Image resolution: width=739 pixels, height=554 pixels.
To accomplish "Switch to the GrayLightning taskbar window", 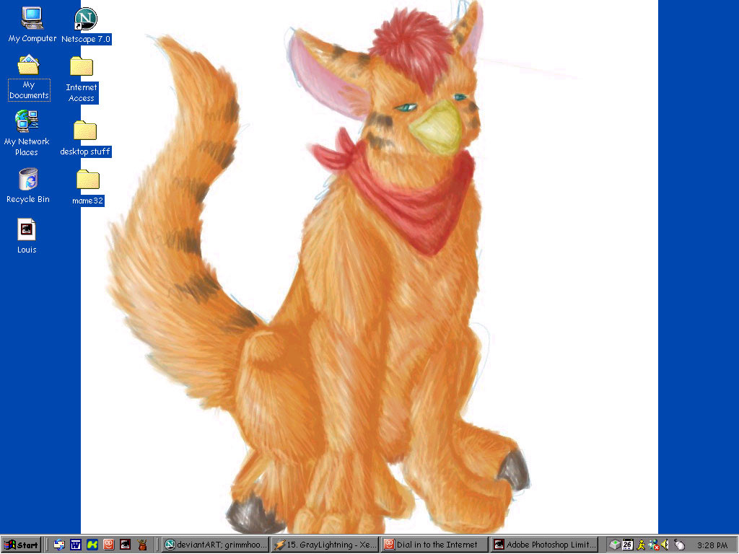I will click(325, 545).
